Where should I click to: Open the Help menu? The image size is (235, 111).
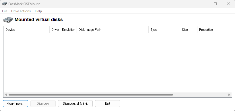coord(38,11)
